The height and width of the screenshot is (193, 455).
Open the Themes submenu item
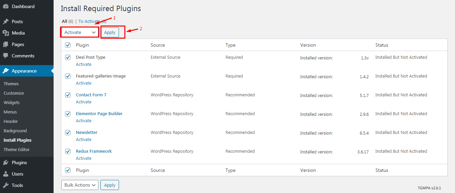[x=11, y=84]
